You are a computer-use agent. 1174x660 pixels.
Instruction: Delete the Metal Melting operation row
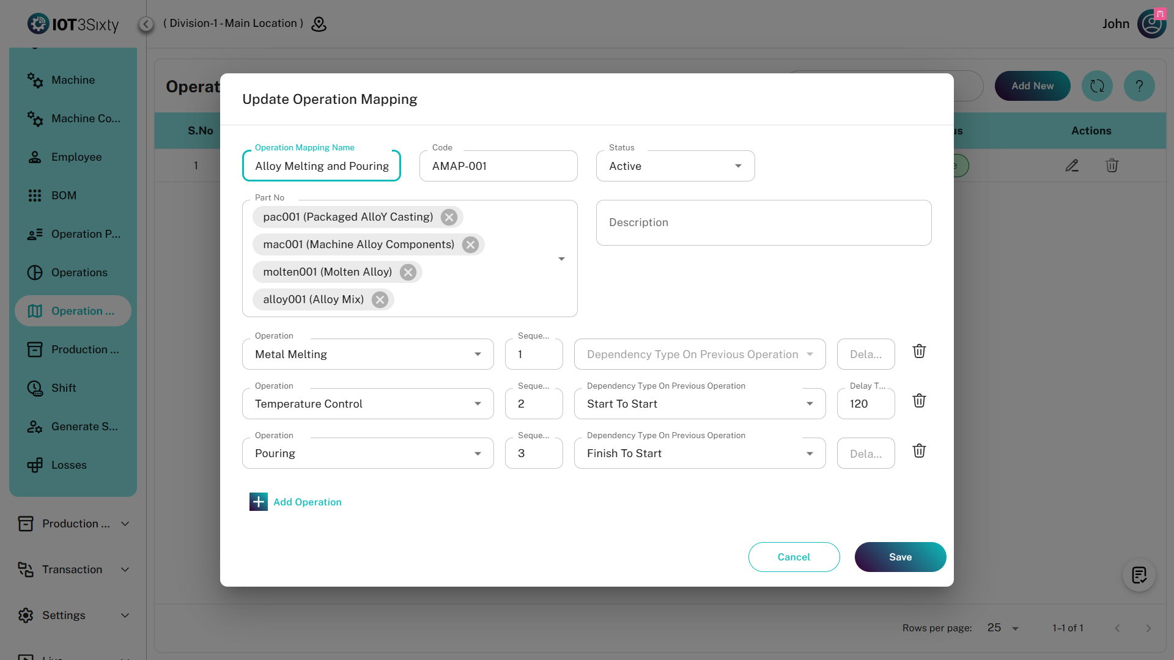pos(919,351)
